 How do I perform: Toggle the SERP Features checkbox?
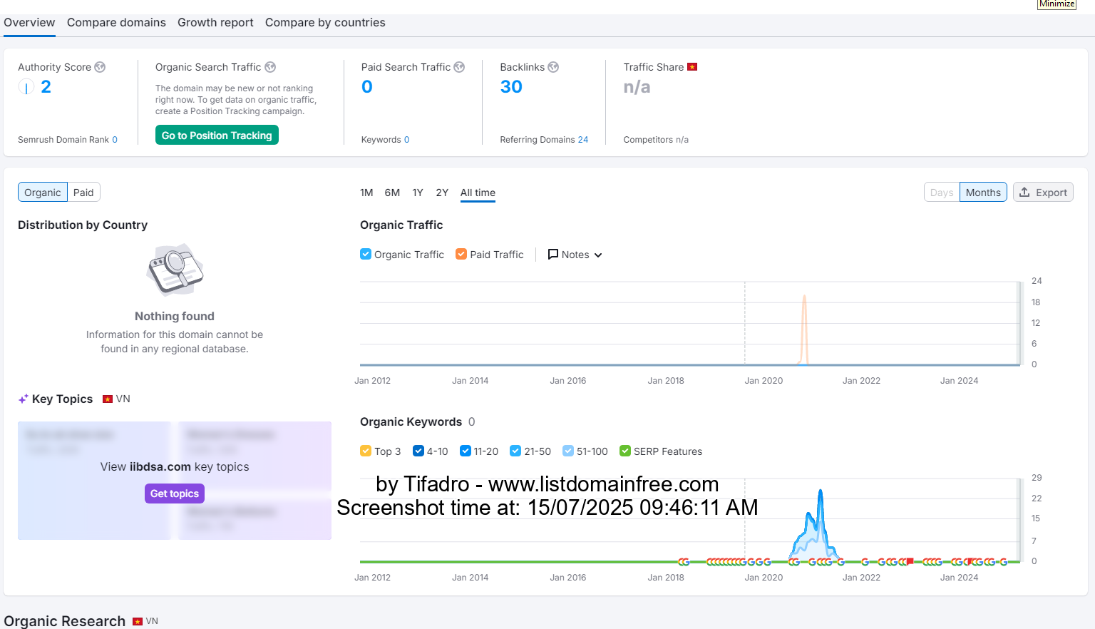pyautogui.click(x=625, y=451)
